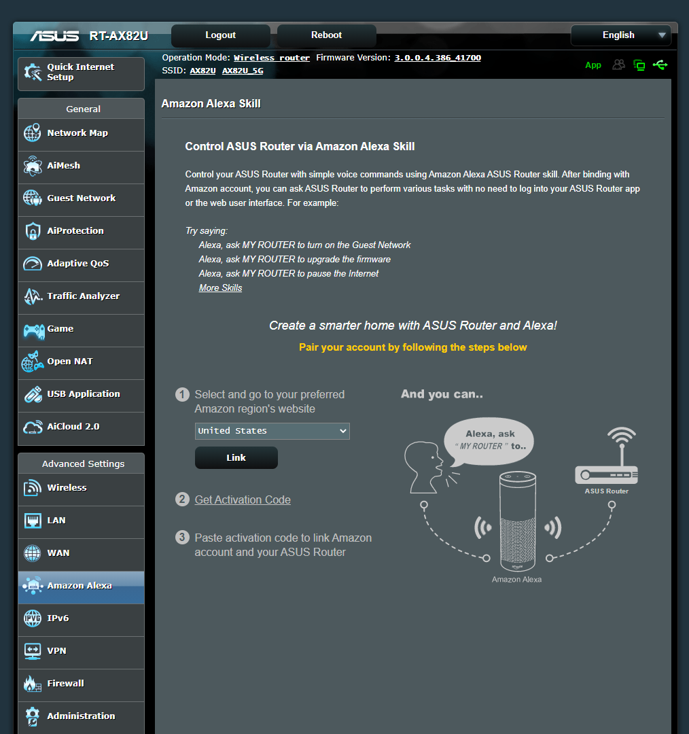Click the General section header
The height and width of the screenshot is (734, 689).
81,109
